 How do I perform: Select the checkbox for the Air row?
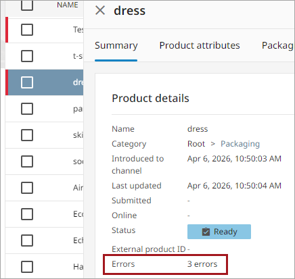point(27,188)
